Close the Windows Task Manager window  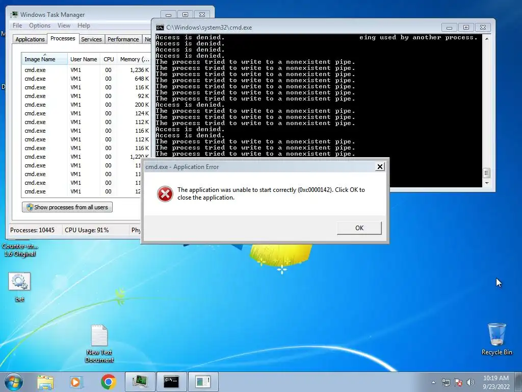202,15
